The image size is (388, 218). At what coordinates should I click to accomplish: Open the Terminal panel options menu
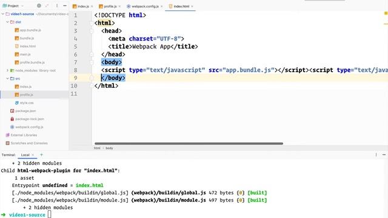click(376, 155)
